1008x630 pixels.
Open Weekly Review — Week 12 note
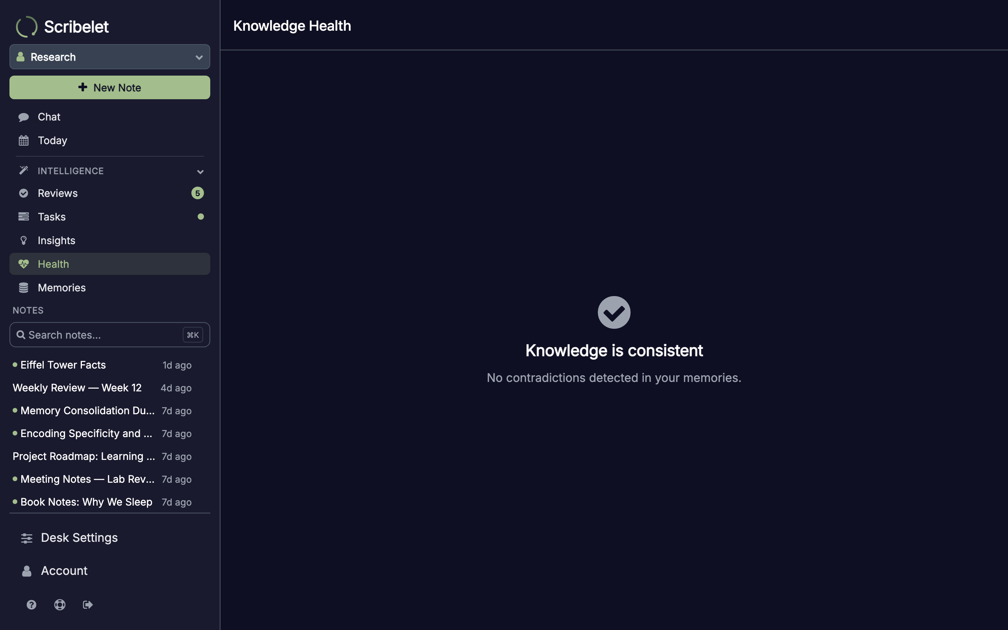tap(102, 388)
